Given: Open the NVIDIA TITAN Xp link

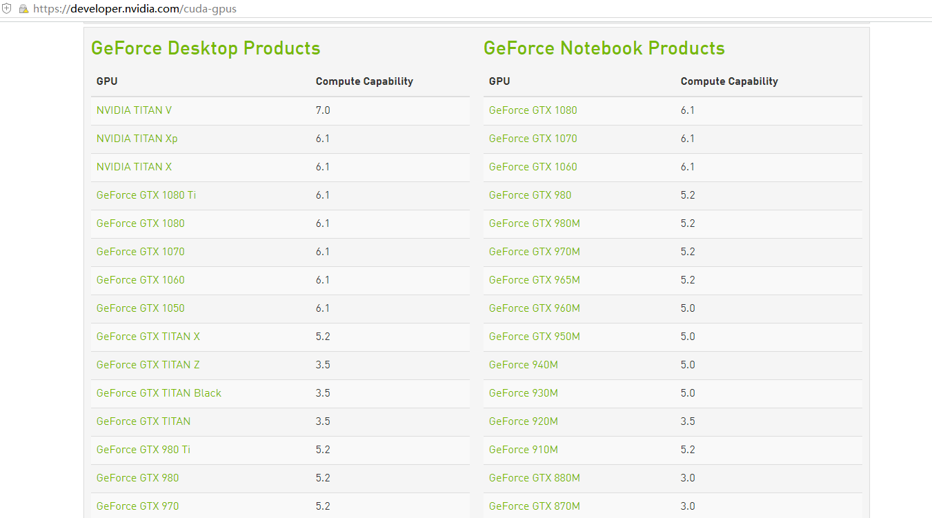Looking at the screenshot, I should [x=137, y=139].
